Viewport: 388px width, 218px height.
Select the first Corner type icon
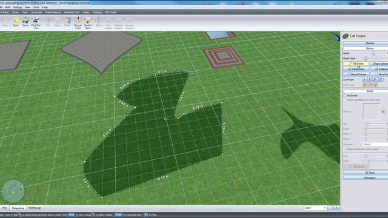(x=365, y=85)
